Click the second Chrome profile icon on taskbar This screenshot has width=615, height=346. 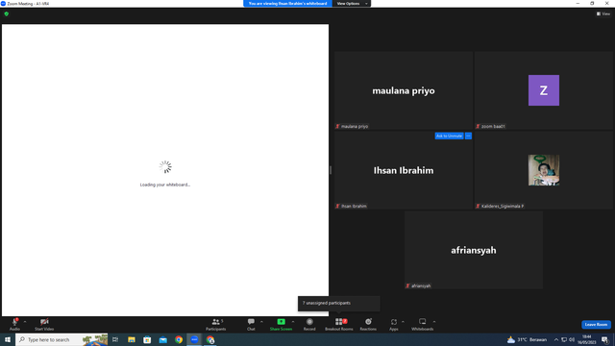[210, 339]
